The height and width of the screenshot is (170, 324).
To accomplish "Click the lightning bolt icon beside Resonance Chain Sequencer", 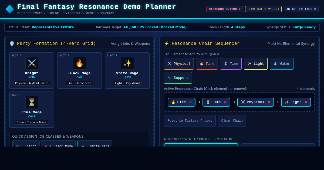I will pyautogui.click(x=167, y=43).
